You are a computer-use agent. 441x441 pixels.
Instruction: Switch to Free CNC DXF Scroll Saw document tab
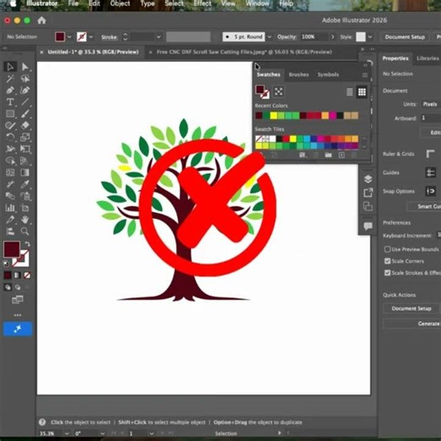coord(244,52)
